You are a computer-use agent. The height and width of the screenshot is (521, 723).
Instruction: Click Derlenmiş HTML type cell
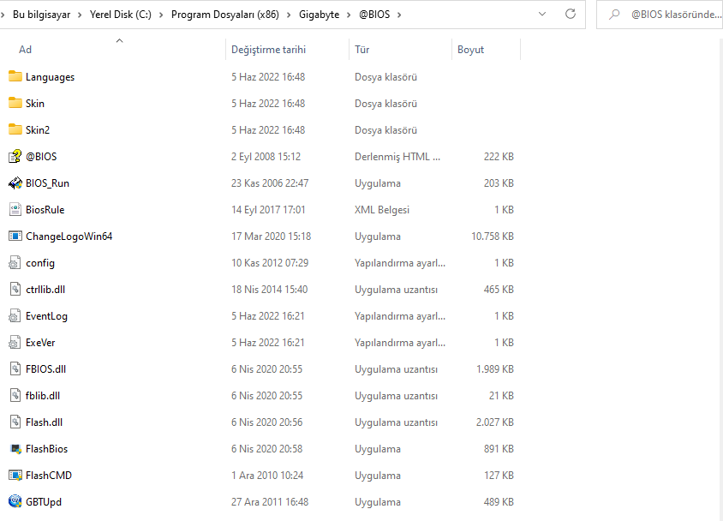[x=397, y=156]
